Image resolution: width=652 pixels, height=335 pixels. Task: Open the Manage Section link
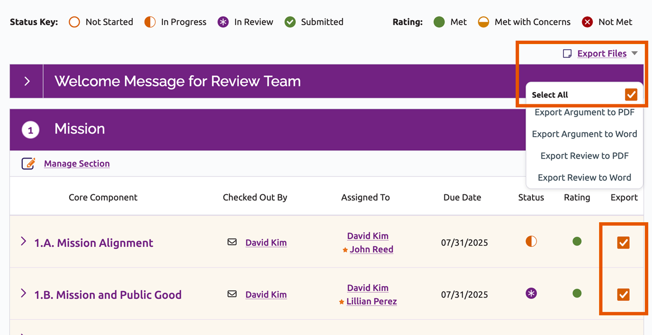pos(76,164)
